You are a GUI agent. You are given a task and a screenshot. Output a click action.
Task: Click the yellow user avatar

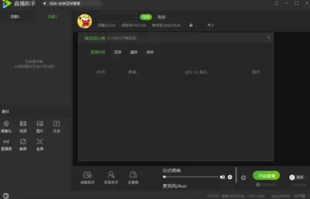pyautogui.click(x=85, y=21)
